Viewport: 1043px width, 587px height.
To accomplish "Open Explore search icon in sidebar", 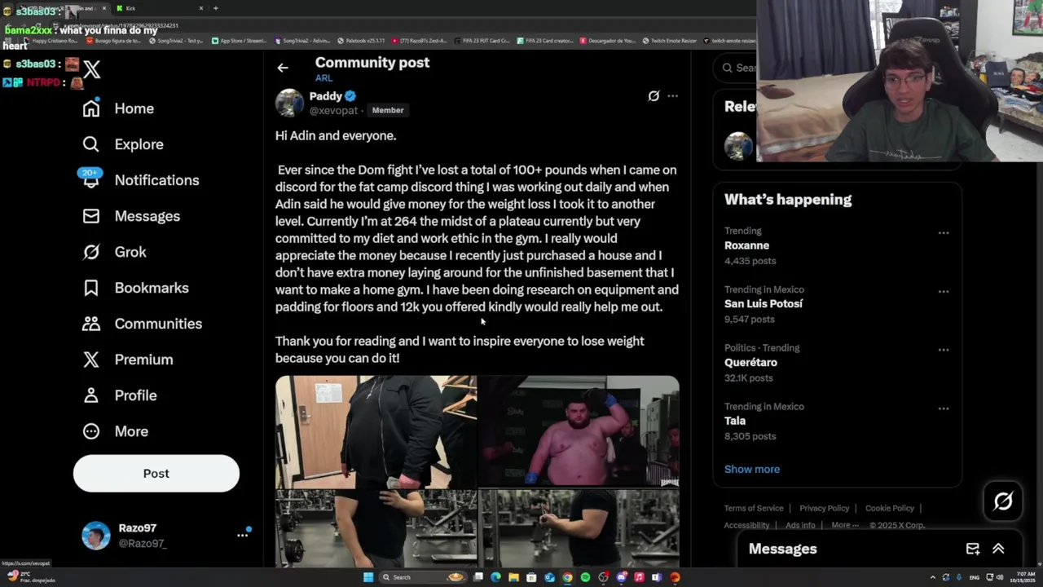I will (90, 144).
